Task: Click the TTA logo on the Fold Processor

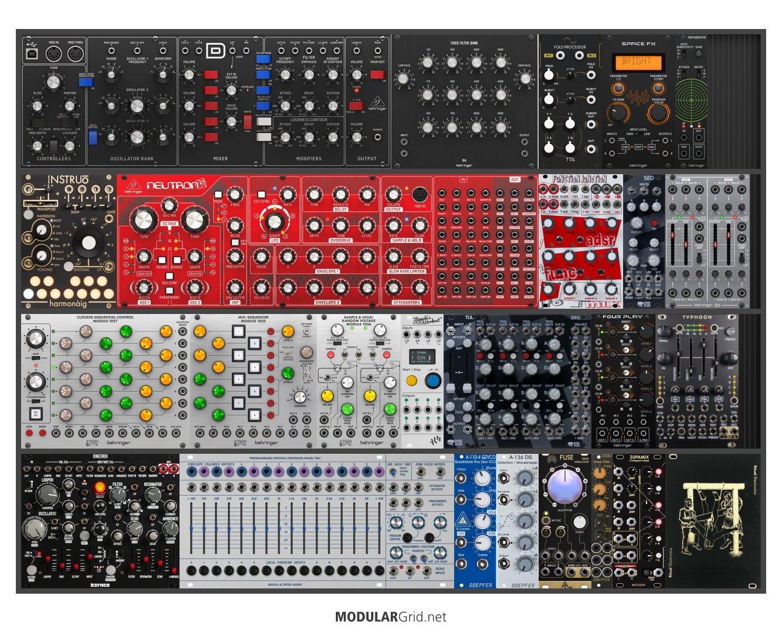Action: click(x=570, y=158)
